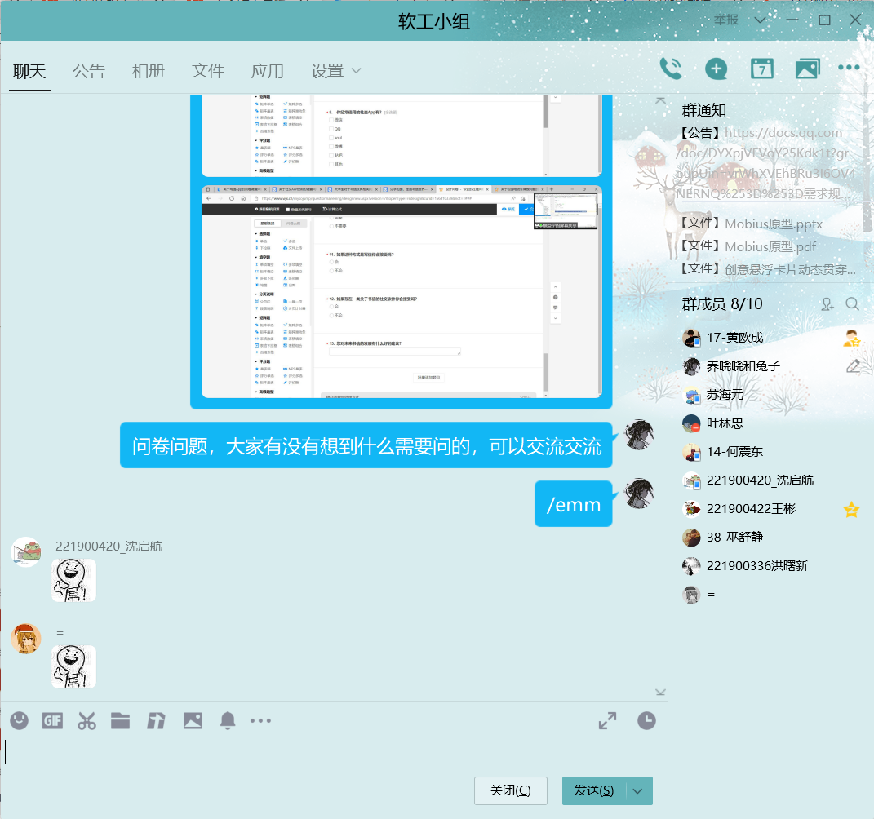Click the 关闭(C) button

point(511,791)
